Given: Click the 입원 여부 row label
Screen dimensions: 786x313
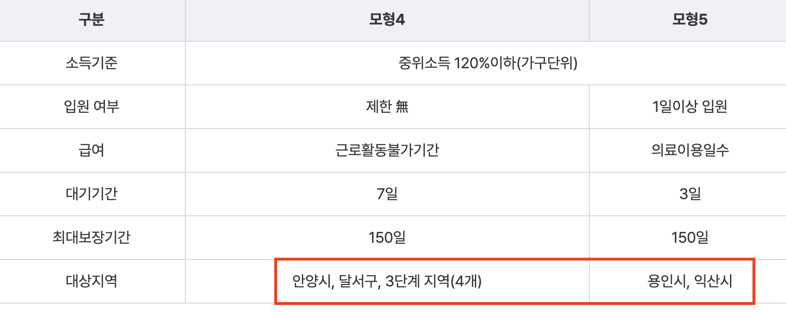Looking at the screenshot, I should tap(92, 107).
